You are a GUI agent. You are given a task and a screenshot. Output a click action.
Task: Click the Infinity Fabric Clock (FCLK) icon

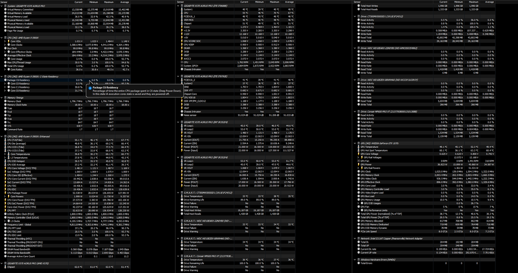pyautogui.click(x=5, y=214)
